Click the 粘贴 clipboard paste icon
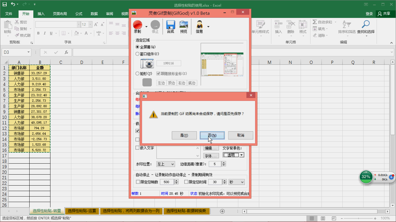 (8, 24)
